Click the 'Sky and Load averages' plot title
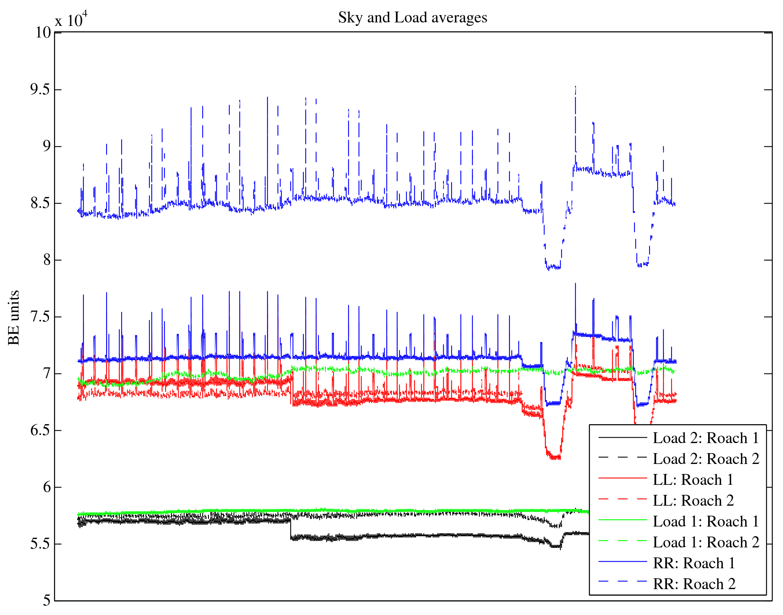This screenshot has width=783, height=615. (413, 18)
